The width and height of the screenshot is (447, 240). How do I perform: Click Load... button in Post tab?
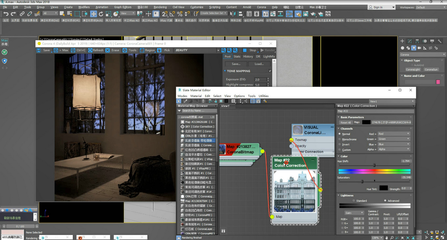coord(259,64)
